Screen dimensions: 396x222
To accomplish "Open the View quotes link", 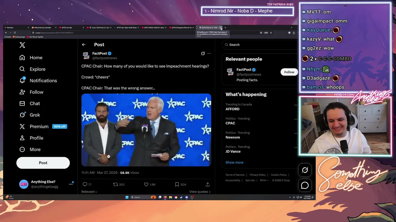I will point(200,192).
